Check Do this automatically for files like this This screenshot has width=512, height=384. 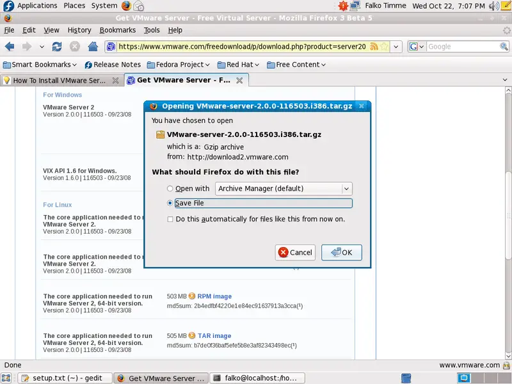170,219
